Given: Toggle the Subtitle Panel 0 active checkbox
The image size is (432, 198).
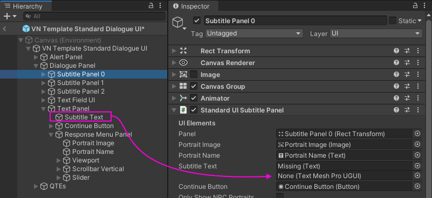Looking at the screenshot, I should 197,20.
